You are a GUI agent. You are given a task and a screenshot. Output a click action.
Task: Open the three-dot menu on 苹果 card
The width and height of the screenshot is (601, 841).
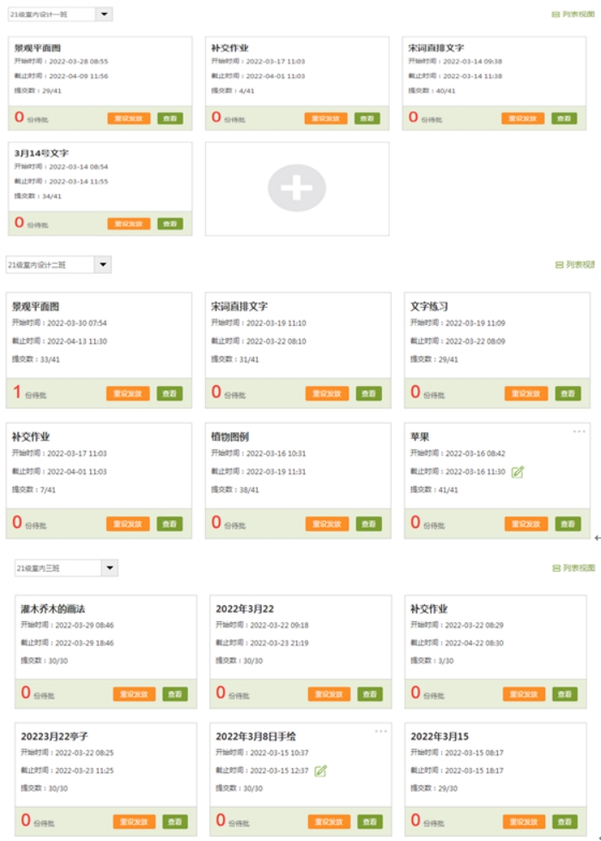pyautogui.click(x=579, y=431)
